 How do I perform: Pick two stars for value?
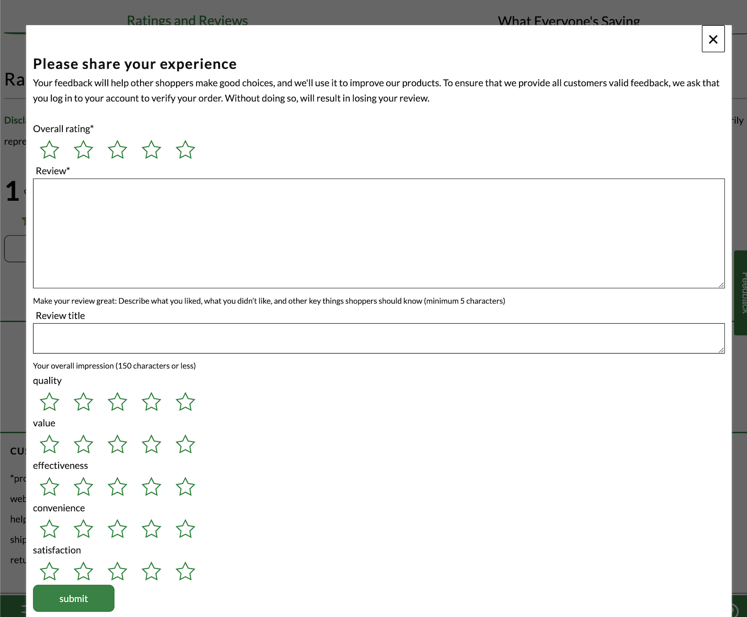tap(83, 445)
